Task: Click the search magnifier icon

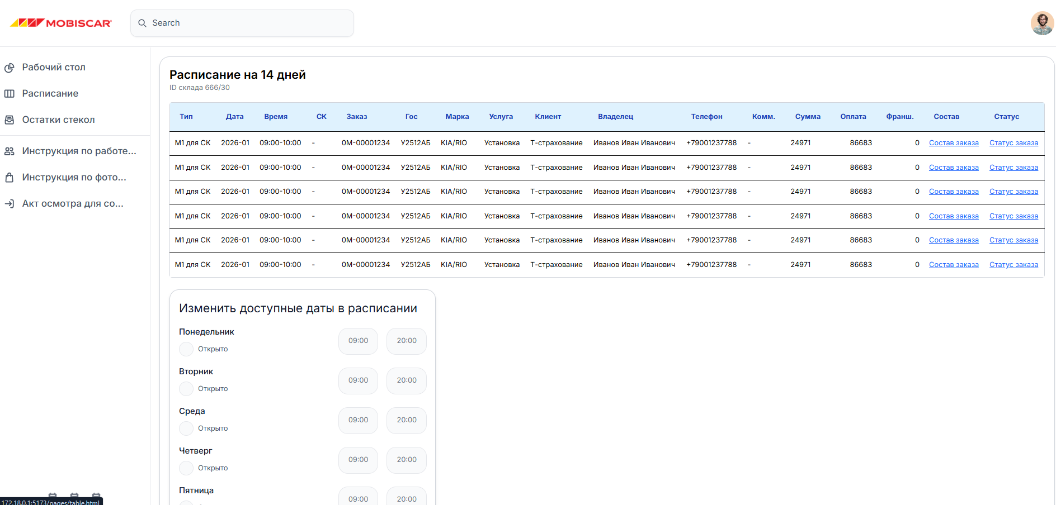Action: pos(142,23)
